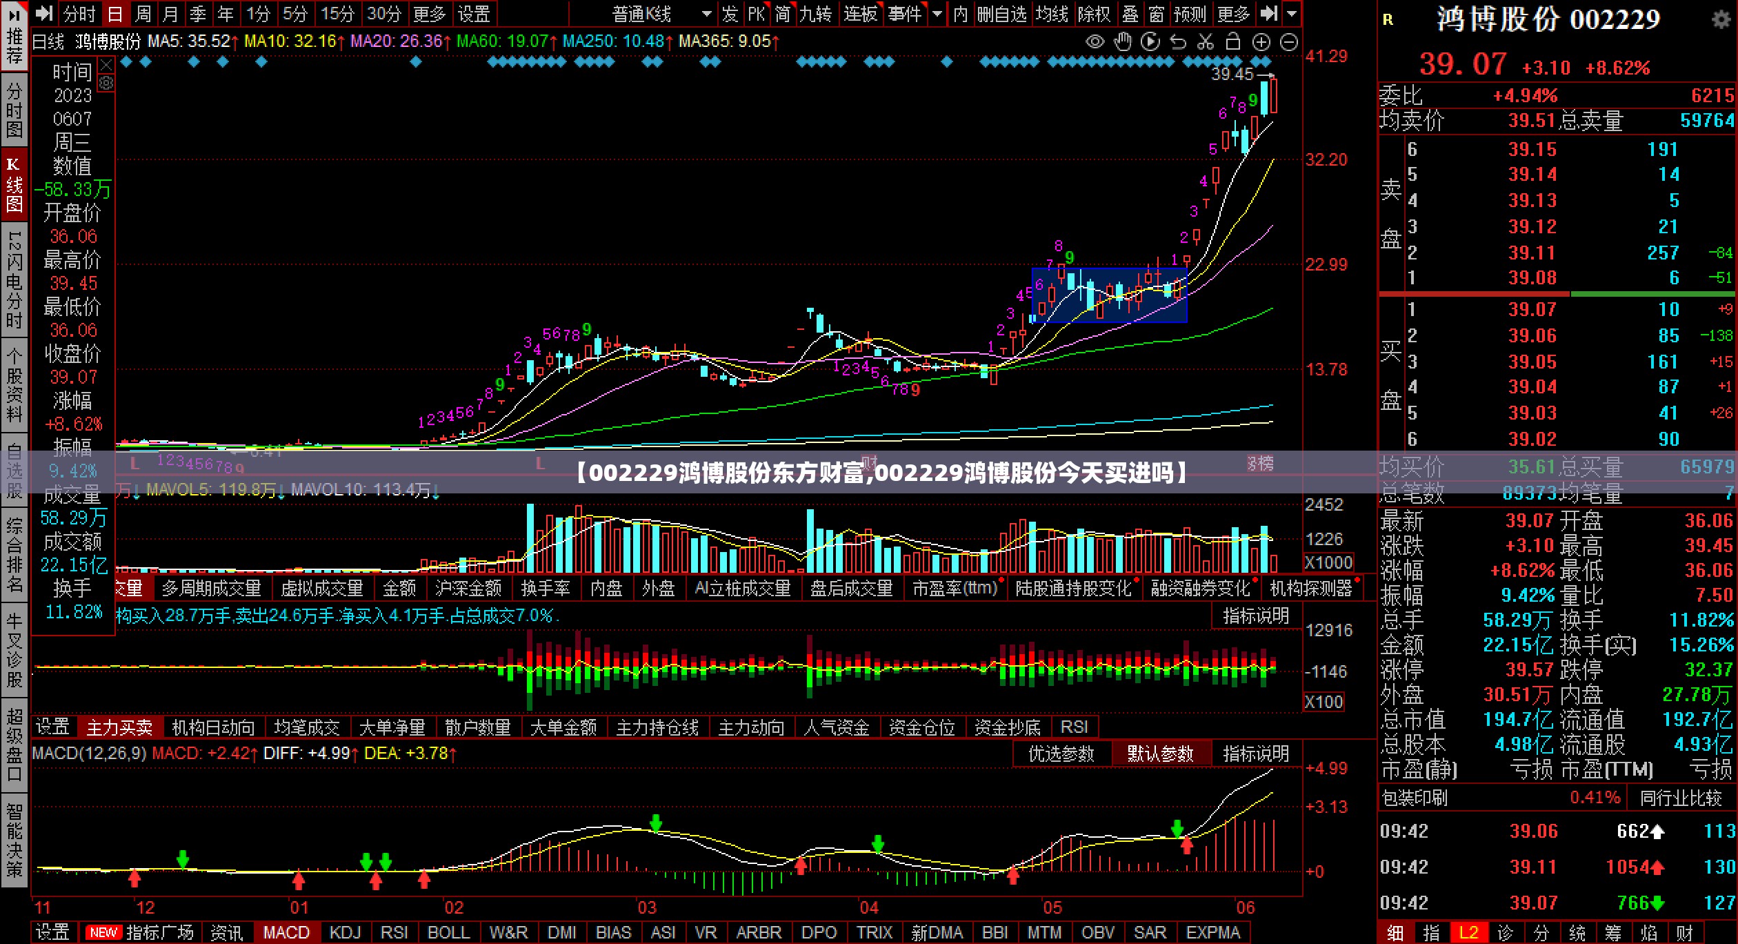The width and height of the screenshot is (1738, 944).
Task: Switch to the KDJ indicator tab
Action: tap(345, 932)
